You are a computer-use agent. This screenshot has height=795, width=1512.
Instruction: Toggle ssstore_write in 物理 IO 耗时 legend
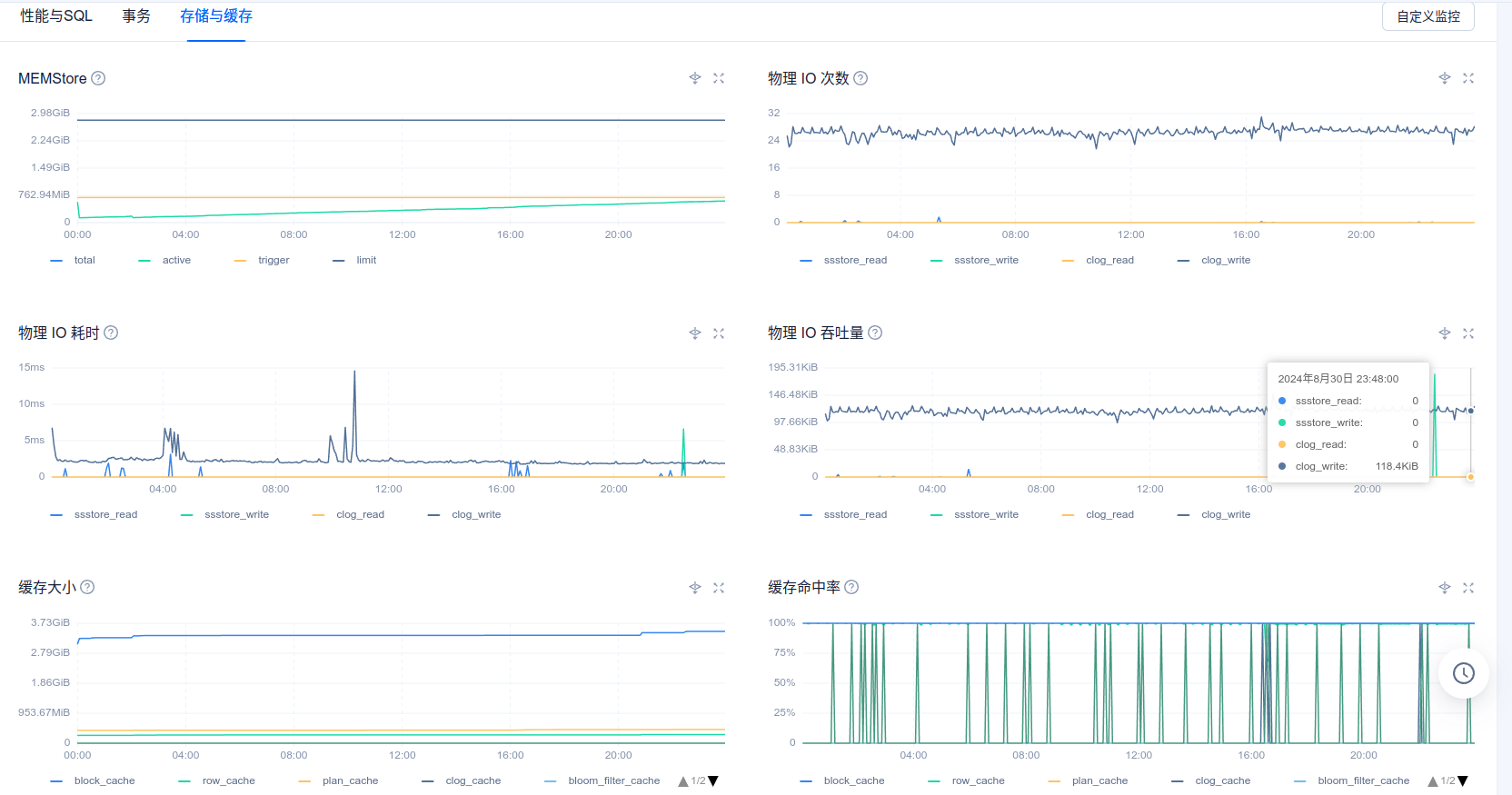[x=224, y=514]
